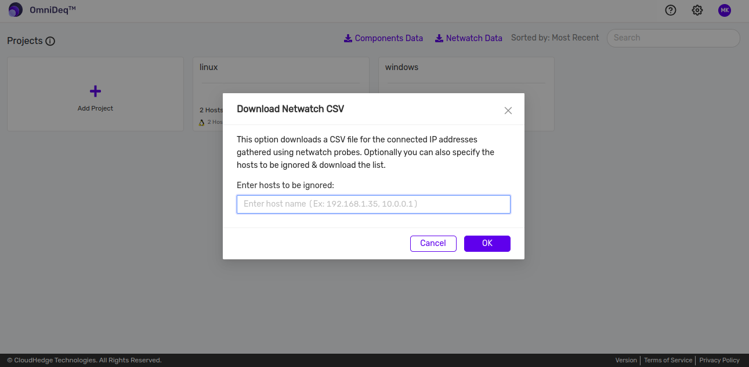Click the OmniDeq brand name
The height and width of the screenshot is (367, 749).
pyautogui.click(x=53, y=10)
